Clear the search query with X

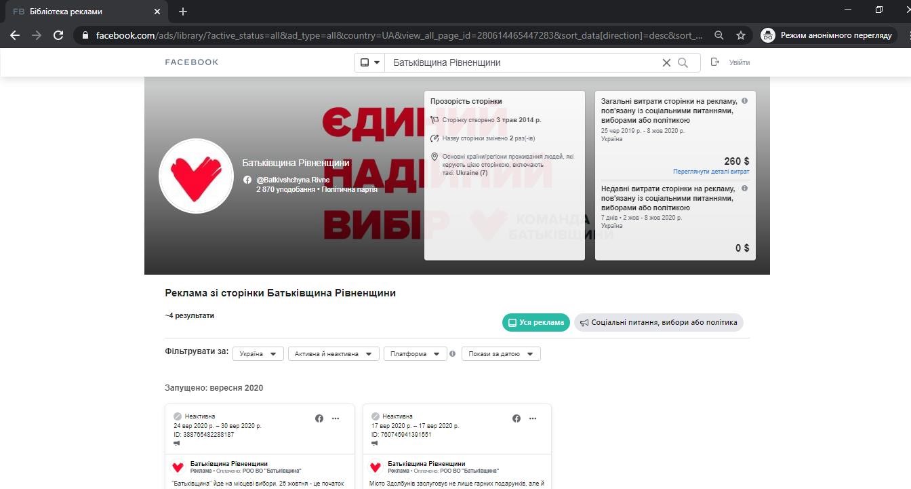666,62
